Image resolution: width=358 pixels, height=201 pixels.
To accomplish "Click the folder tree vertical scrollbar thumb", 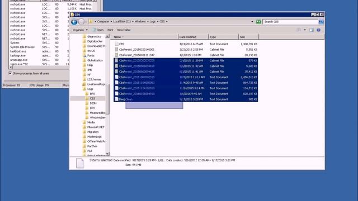I will click(x=107, y=99).
